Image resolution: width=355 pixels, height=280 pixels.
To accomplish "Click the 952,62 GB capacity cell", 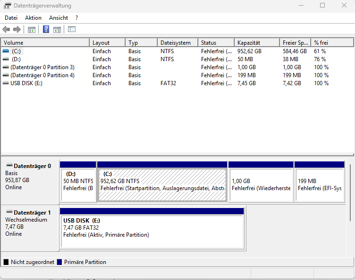I will coord(249,51).
